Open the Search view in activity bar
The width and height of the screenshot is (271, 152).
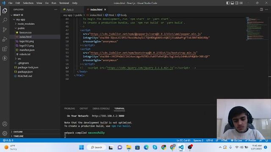click(x=5, y=20)
